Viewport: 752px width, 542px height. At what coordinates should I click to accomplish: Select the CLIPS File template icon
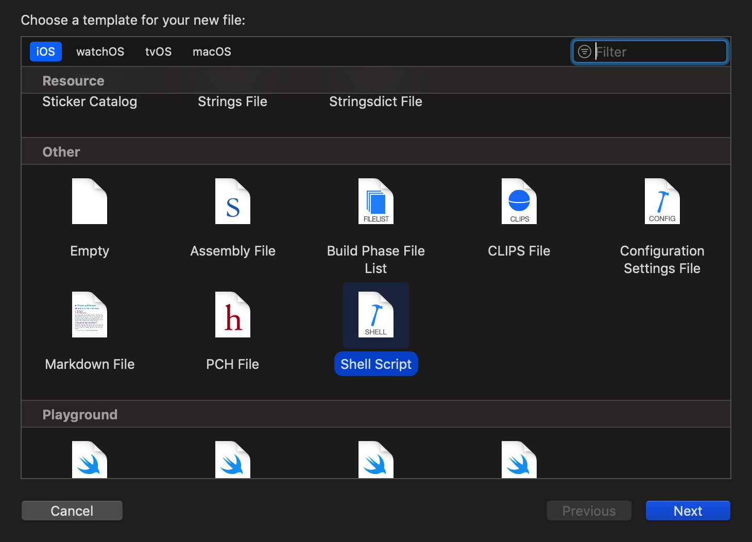(x=519, y=201)
